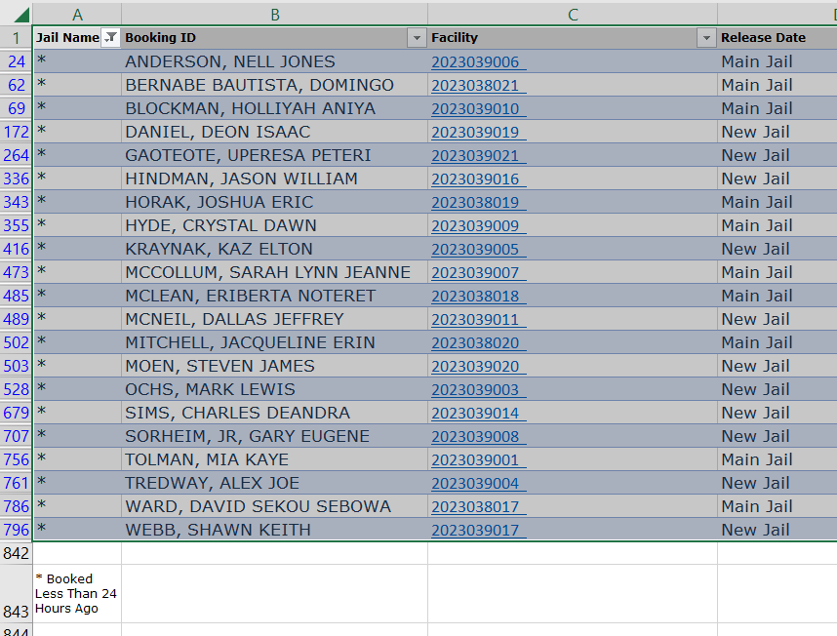Click the Select All corner triangle
This screenshot has width=837, height=636.
(x=21, y=14)
